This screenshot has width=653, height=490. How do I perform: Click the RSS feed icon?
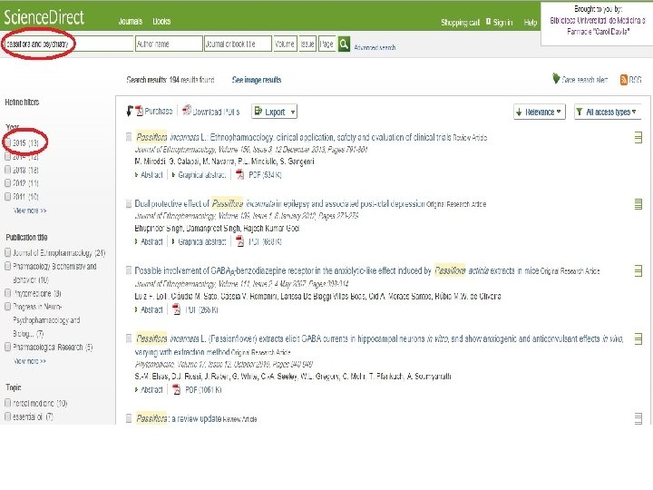623,80
